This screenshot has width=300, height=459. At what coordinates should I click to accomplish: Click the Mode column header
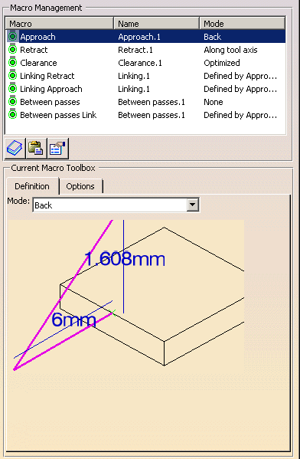click(x=243, y=23)
